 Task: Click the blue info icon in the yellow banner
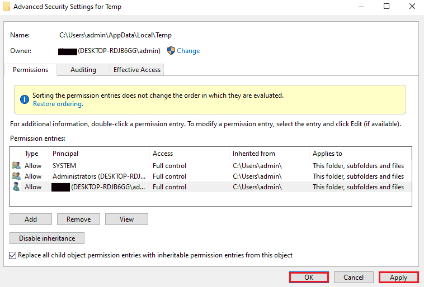pos(25,99)
